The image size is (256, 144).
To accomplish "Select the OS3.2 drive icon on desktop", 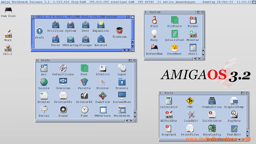I will (x=8, y=48).
